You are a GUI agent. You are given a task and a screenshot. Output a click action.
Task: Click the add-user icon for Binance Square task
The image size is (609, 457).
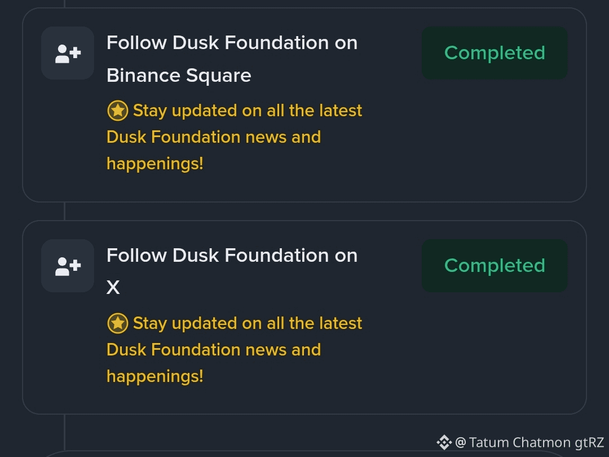[x=68, y=53]
